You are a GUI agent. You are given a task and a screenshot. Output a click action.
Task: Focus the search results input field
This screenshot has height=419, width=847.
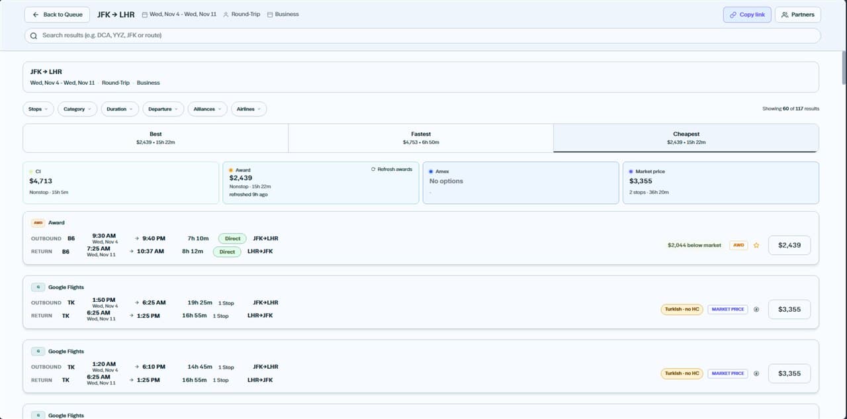[x=422, y=35]
